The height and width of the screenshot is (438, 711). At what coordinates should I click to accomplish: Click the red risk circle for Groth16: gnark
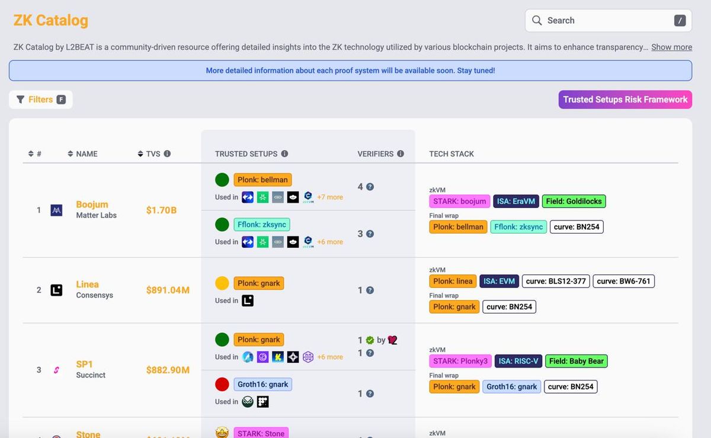222,385
